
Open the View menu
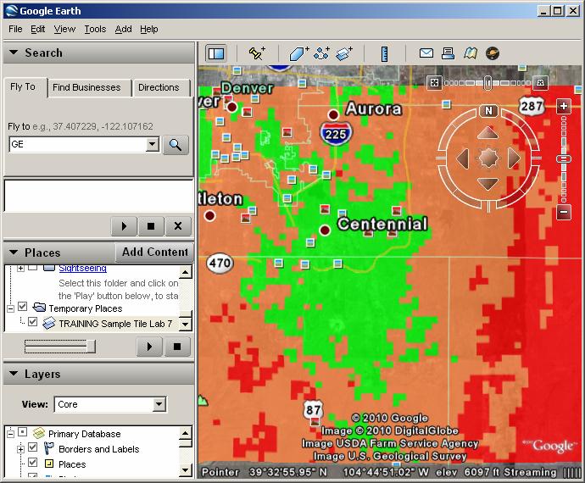(x=64, y=29)
